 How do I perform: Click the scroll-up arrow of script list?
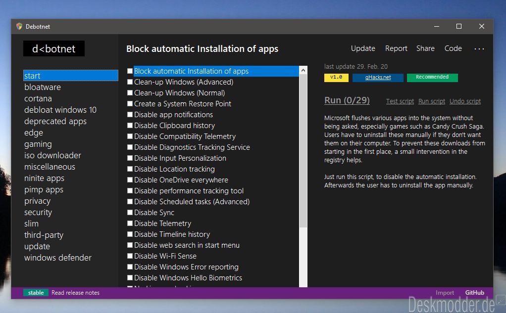coord(303,70)
